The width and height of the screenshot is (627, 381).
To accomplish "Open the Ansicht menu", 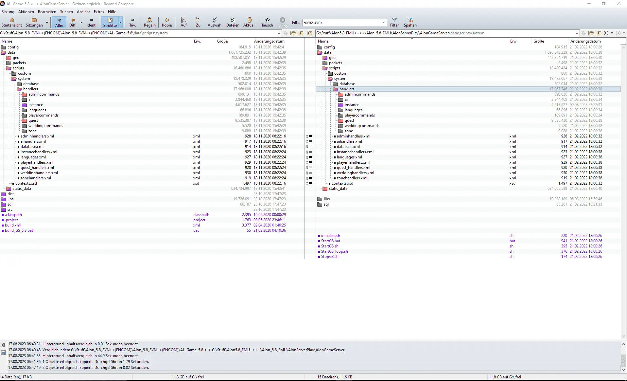I will [x=83, y=12].
